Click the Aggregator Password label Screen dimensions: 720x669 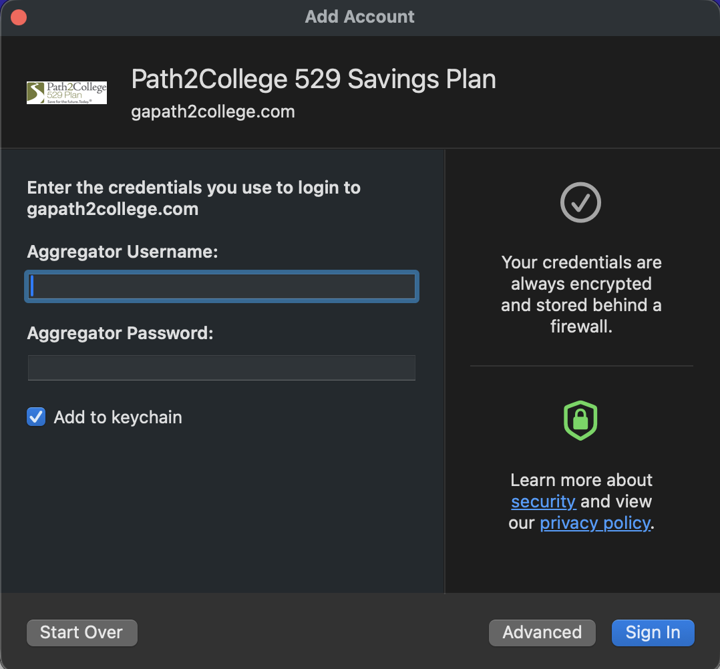(x=120, y=333)
